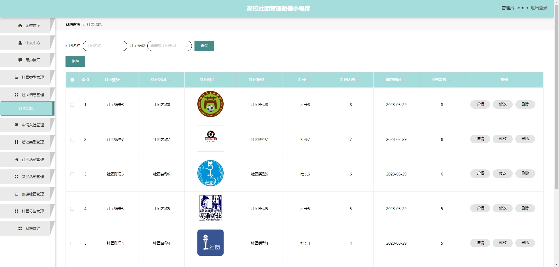
Task: Open 详情 for 社团名称5
Action: click(480, 208)
